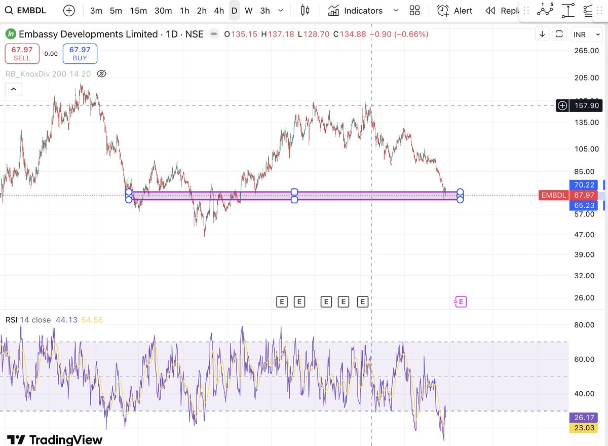This screenshot has width=608, height=446.
Task: Click the RSI MA value 23.03 label
Action: coord(584,428)
